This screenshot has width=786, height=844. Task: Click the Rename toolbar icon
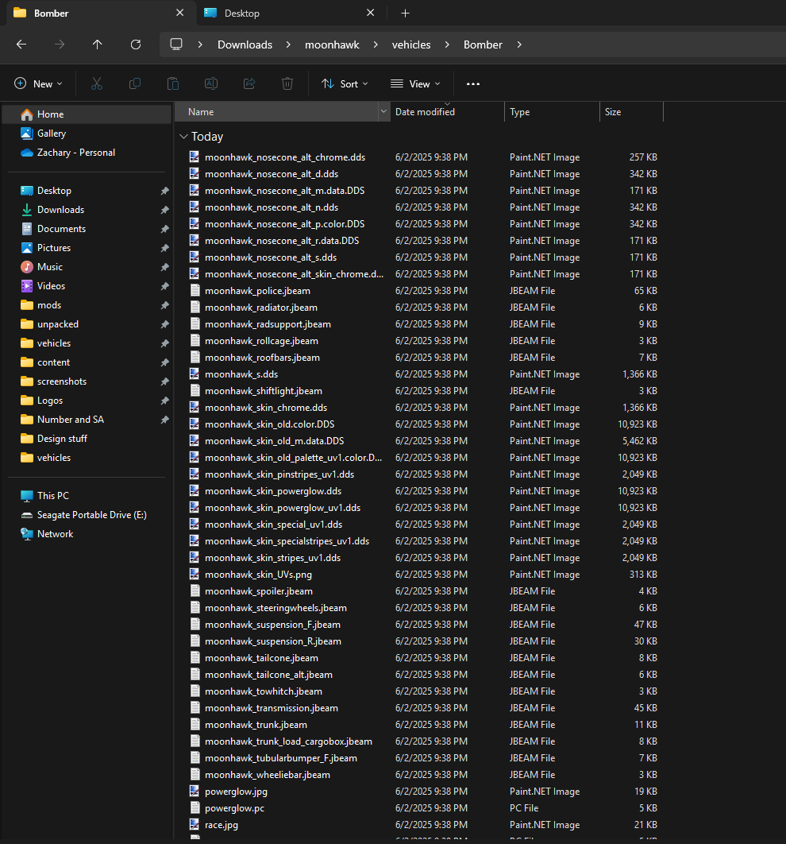coord(211,83)
